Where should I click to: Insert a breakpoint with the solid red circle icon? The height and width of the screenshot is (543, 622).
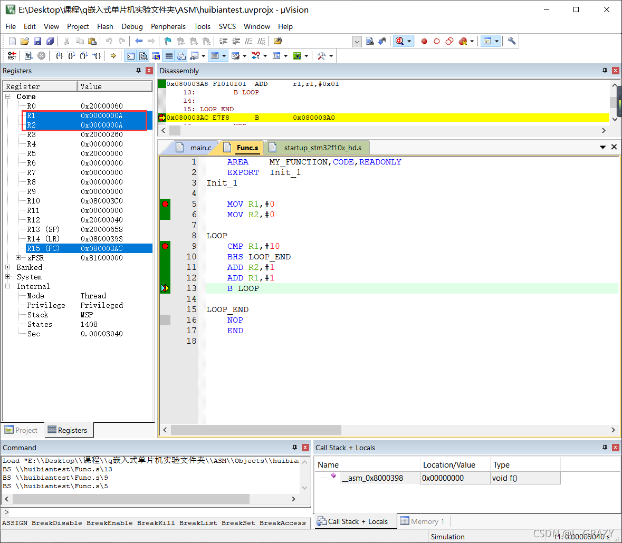coord(424,41)
